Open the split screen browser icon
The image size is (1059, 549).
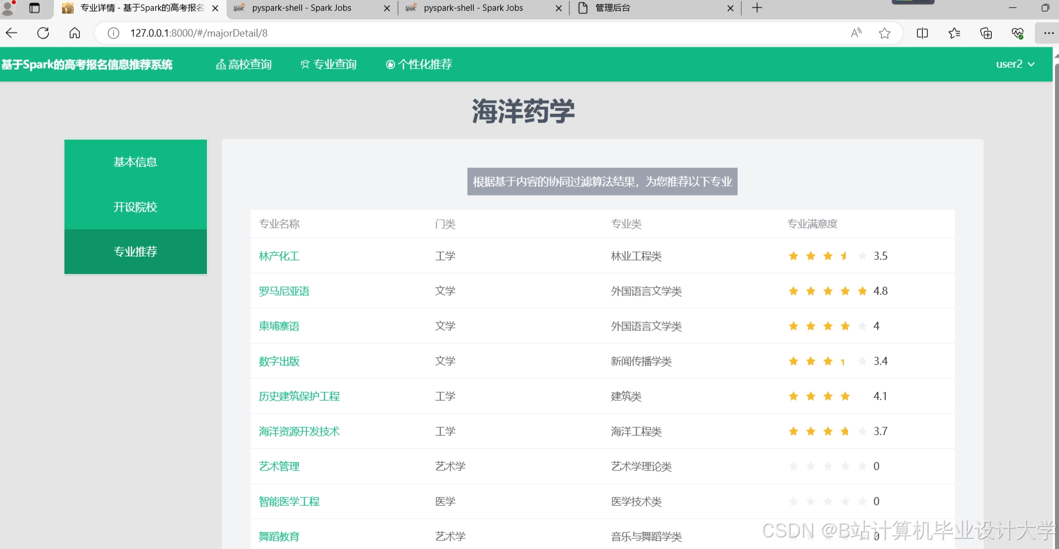pos(922,33)
